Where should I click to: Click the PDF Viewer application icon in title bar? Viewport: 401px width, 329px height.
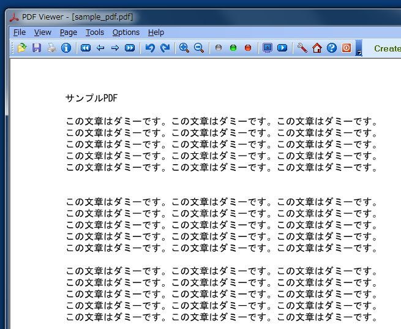pos(14,17)
